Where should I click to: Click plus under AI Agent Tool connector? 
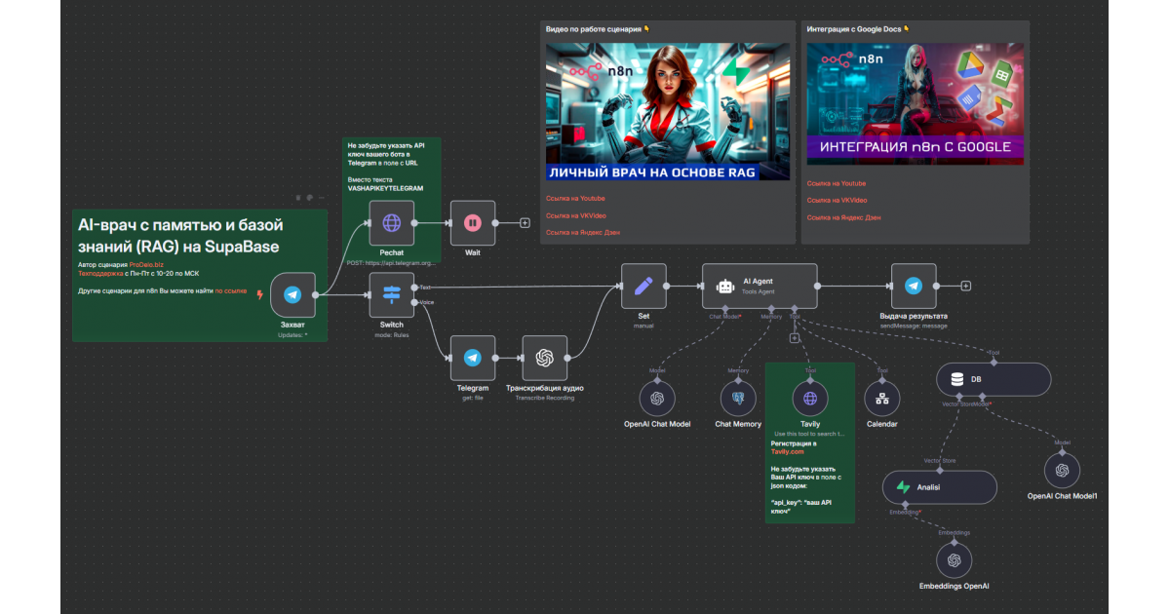795,338
